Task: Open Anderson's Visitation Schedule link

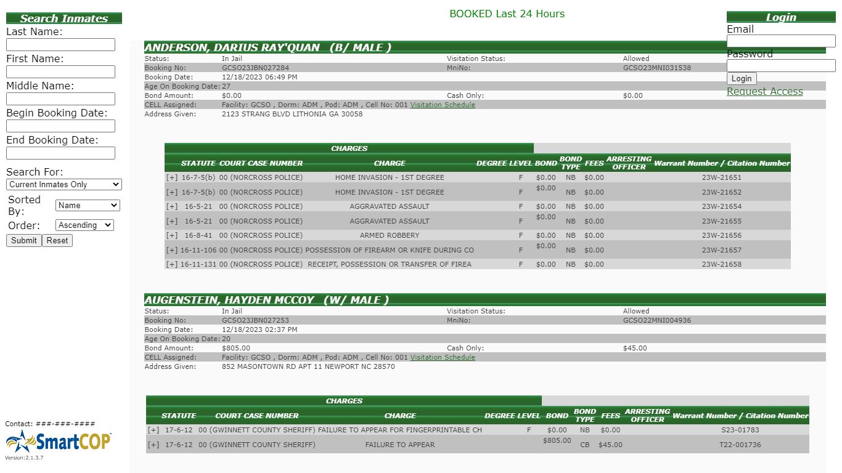Action: coord(443,105)
